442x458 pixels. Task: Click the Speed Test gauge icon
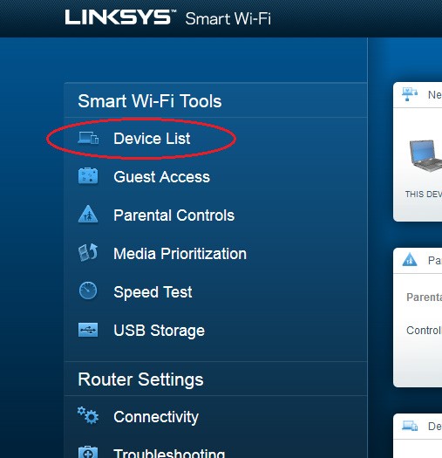(88, 291)
